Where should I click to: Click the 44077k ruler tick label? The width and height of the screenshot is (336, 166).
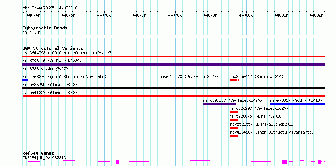point(140,15)
